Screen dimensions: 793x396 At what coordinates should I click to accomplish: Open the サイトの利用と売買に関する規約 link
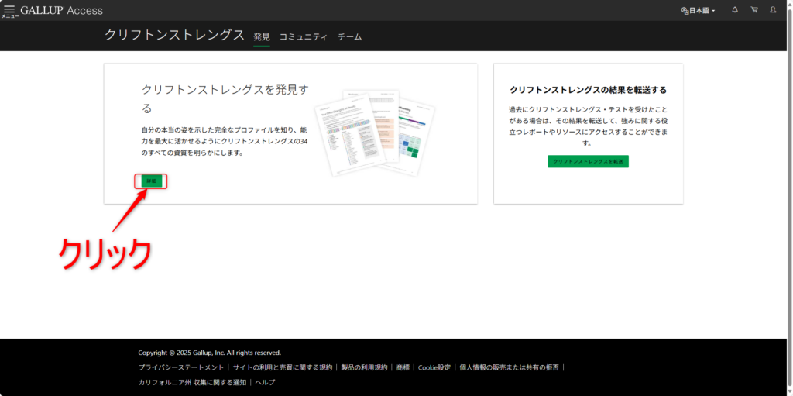[x=282, y=367]
